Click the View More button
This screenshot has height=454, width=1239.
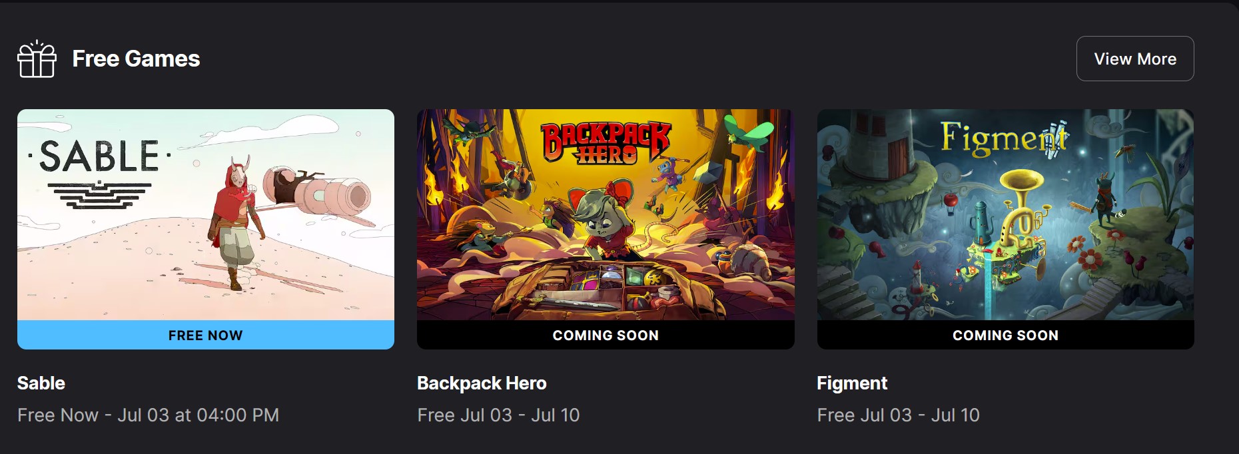point(1135,59)
